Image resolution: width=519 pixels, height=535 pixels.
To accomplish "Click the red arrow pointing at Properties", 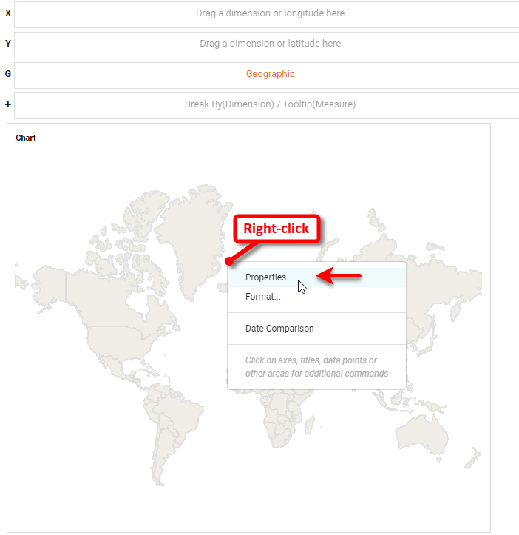I will [340, 277].
